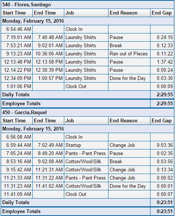Image resolution: width=175 pixels, height=216 pixels.
Task: Click the Start Time header under Flores, Santiago
Action: point(17,13)
